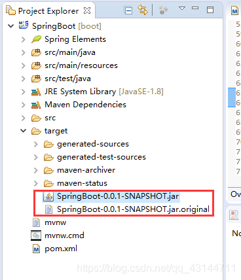Close the Project Explorer tab
Viewport: 241px width, 280px height.
pyautogui.click(x=87, y=10)
